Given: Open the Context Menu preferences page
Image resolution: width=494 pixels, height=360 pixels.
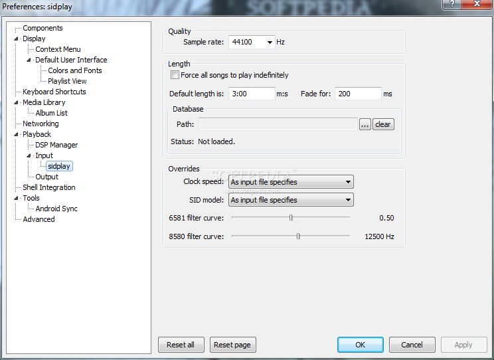Looking at the screenshot, I should click(58, 49).
